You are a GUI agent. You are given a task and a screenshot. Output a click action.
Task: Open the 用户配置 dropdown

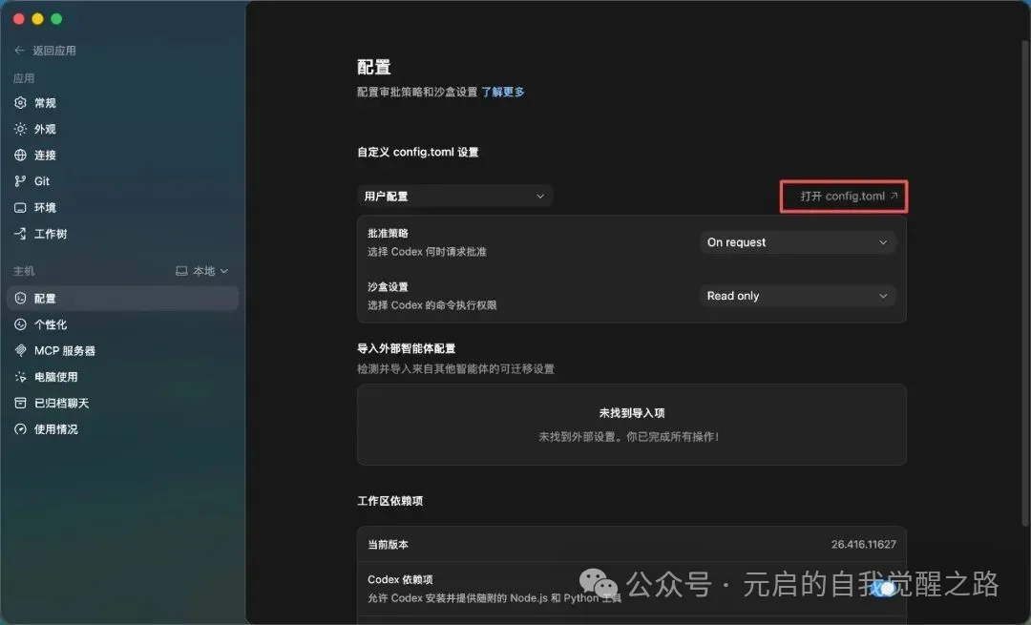(x=454, y=196)
